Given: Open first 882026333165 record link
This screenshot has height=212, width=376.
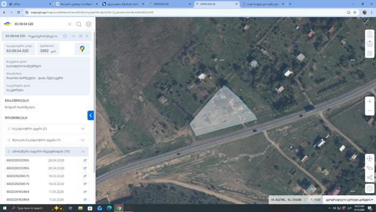Looking at the screenshot, I should point(85,160).
